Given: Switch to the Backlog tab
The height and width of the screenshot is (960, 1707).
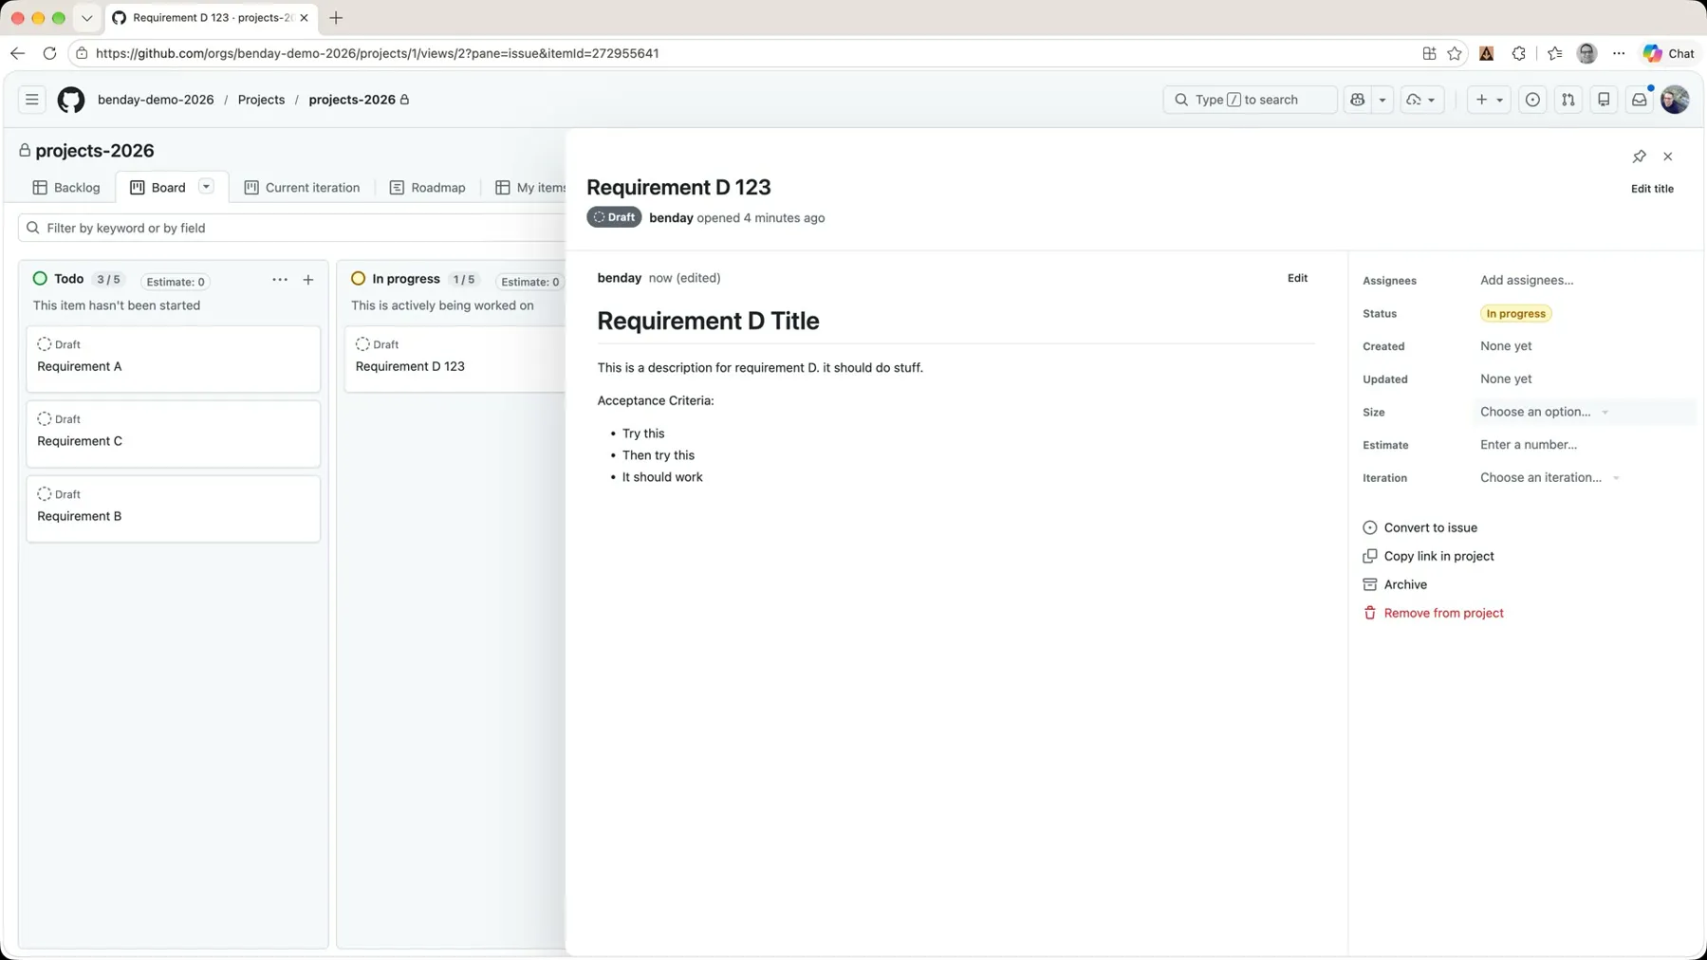Looking at the screenshot, I should tap(66, 188).
